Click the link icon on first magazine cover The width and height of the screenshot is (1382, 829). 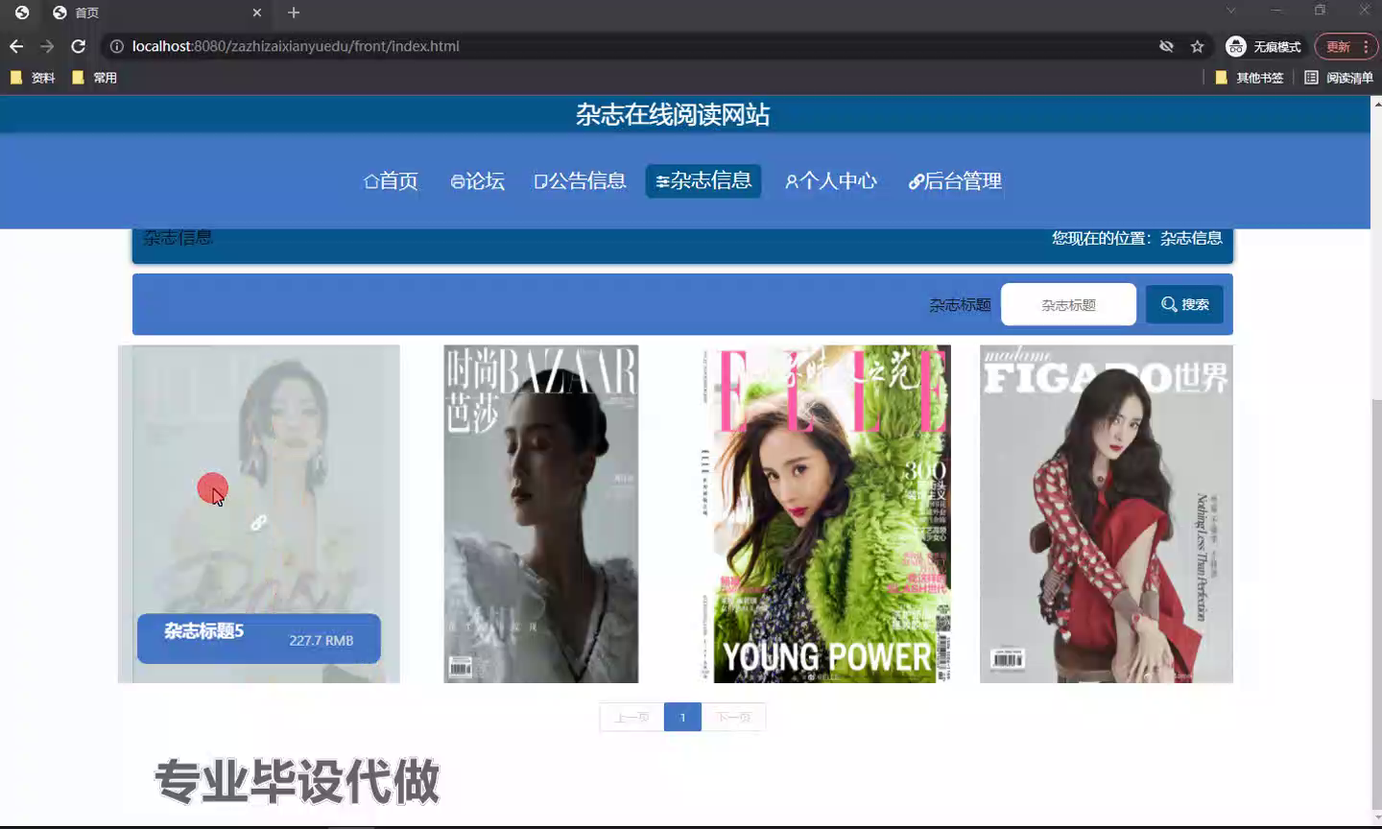(258, 523)
